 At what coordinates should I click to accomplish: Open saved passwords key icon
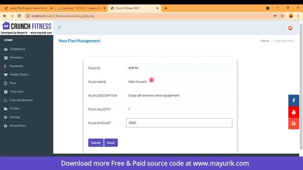(x=275, y=16)
